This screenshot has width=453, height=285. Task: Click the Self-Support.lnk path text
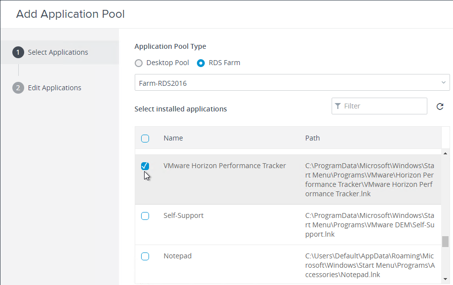point(370,225)
